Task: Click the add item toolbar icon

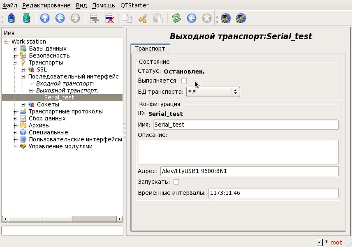Action: coord(94,18)
